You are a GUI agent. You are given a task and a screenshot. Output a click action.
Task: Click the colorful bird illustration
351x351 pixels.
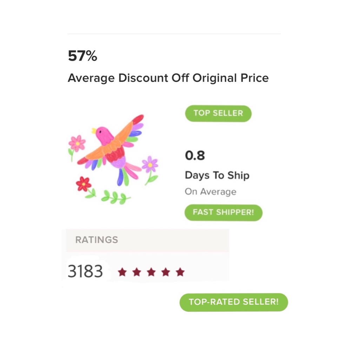(111, 150)
